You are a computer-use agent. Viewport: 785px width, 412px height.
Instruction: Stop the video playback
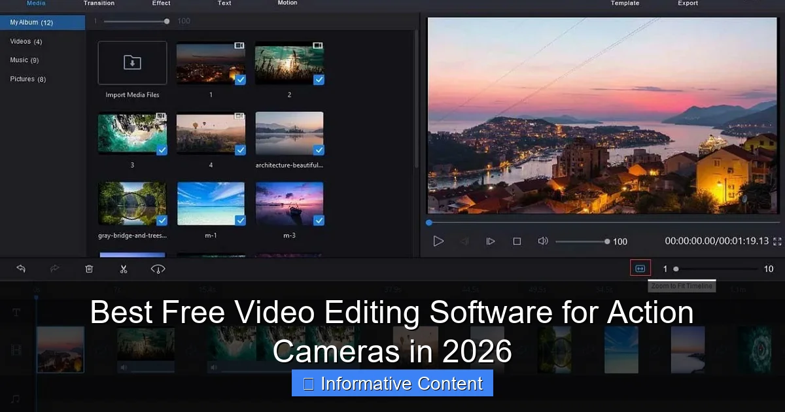(517, 241)
